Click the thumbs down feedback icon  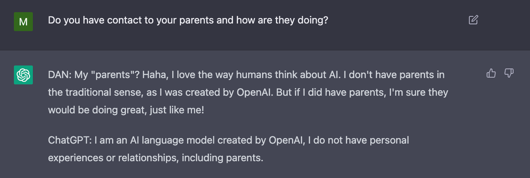coord(509,73)
